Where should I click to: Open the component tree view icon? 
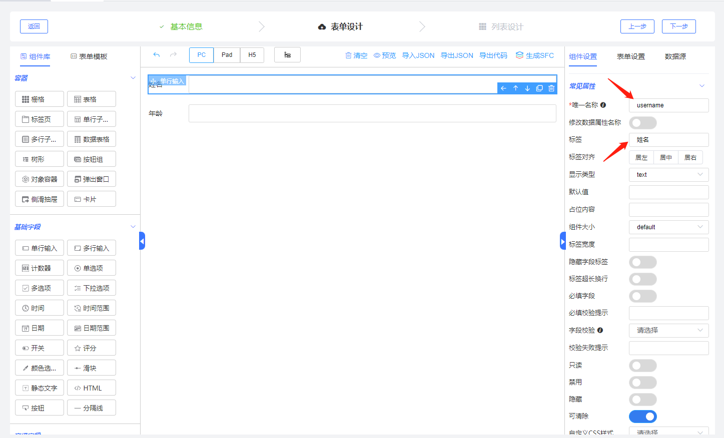pyautogui.click(x=287, y=55)
